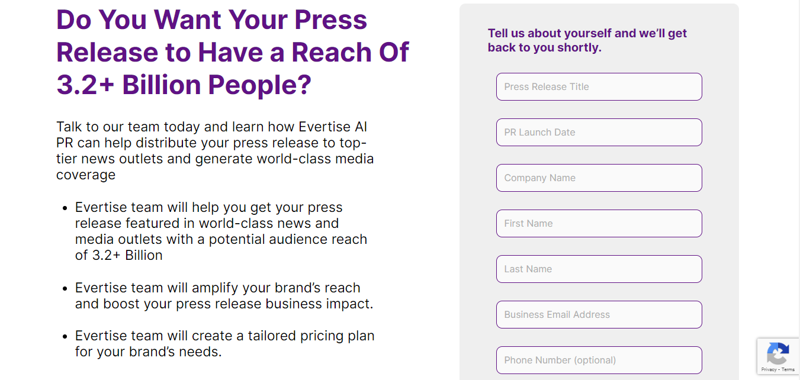The image size is (800, 380).
Task: Click the bullet text about world-class news outlets
Action: [221, 231]
